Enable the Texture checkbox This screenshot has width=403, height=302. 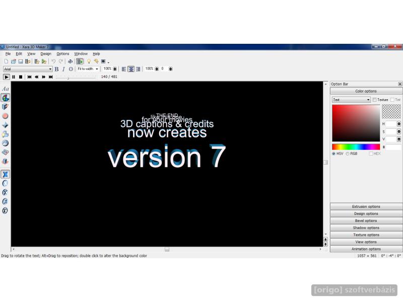[375, 100]
